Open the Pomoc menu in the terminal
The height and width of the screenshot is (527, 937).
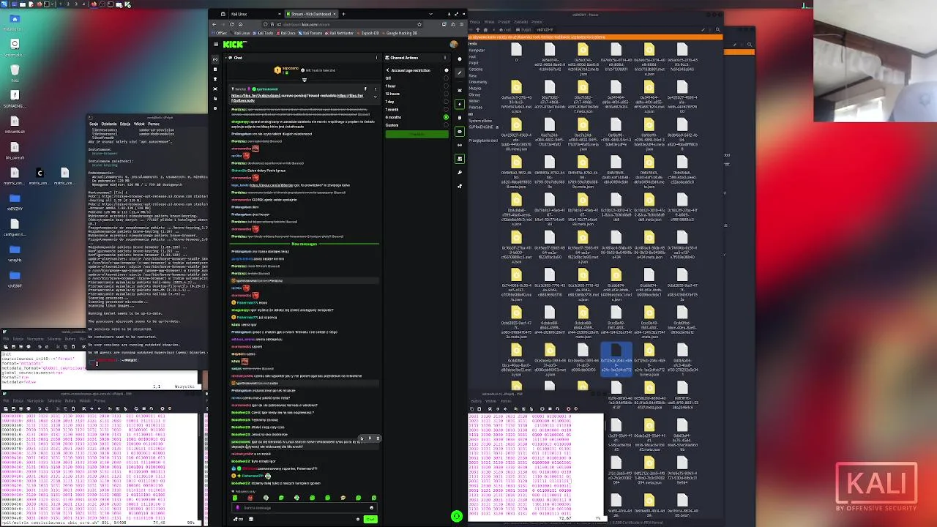154,124
